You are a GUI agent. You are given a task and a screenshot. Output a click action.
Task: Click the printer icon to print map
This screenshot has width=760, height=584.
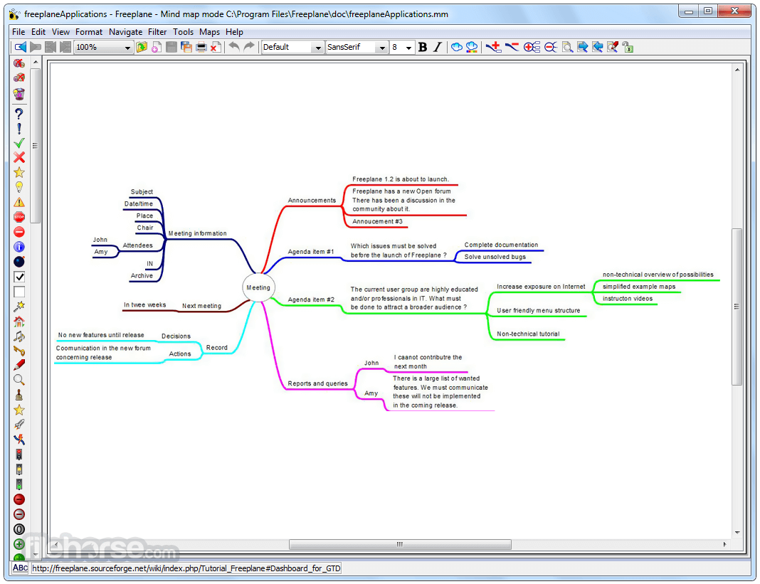(201, 47)
